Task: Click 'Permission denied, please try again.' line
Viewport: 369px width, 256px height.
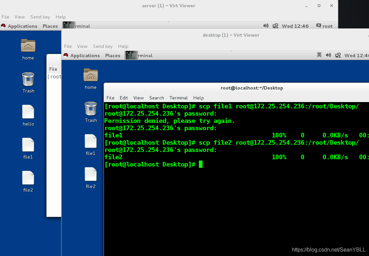Action: click(169, 121)
